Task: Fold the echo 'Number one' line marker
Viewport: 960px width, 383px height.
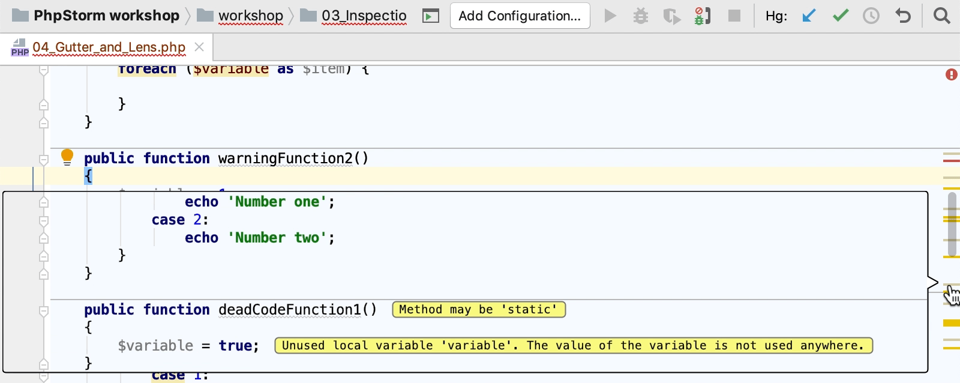Action: [x=44, y=203]
